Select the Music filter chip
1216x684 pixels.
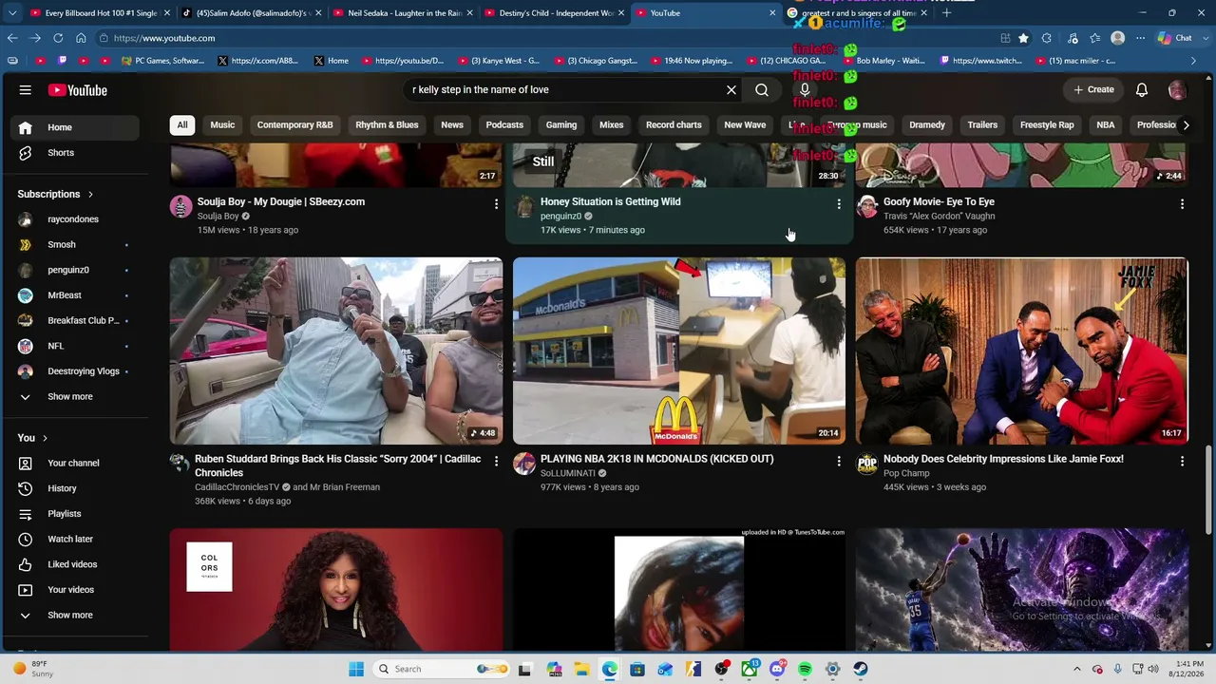222,124
